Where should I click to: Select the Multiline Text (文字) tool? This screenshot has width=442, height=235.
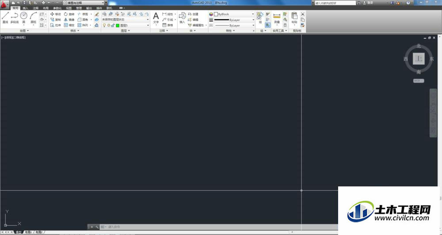[x=156, y=18]
